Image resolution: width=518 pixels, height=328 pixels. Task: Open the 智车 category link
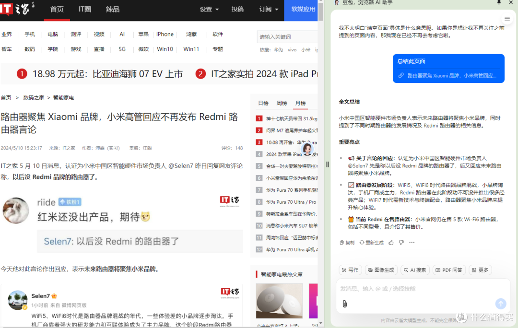(7, 49)
